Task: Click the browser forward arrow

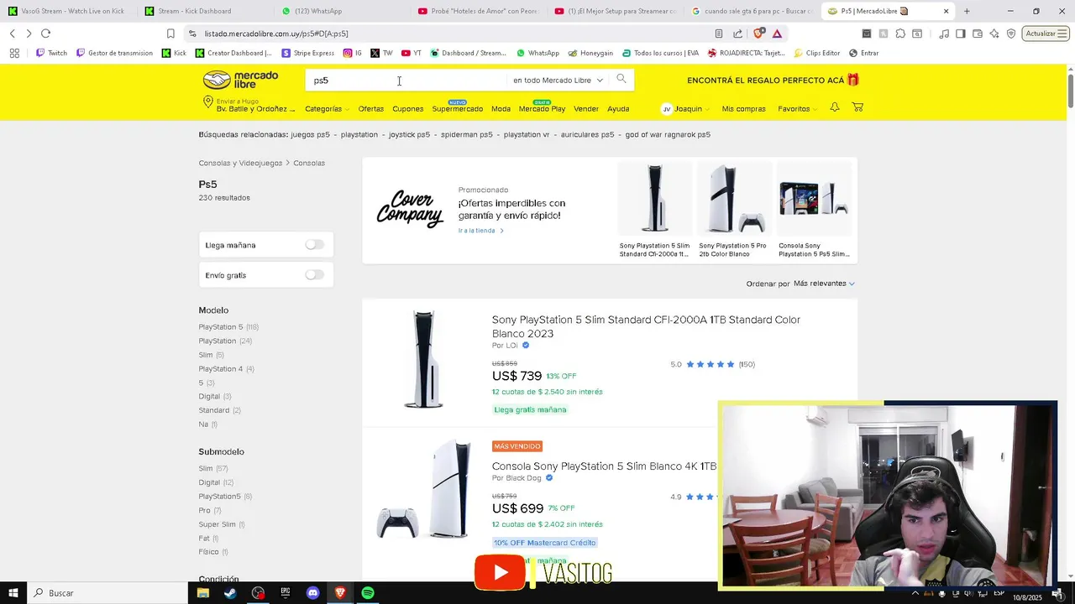Action: (29, 34)
